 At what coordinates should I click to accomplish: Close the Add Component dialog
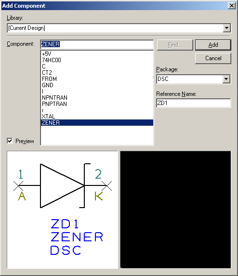(232, 6)
